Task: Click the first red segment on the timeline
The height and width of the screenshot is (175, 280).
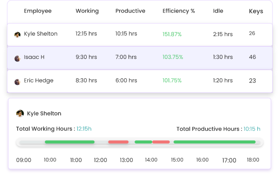Action: point(118,142)
